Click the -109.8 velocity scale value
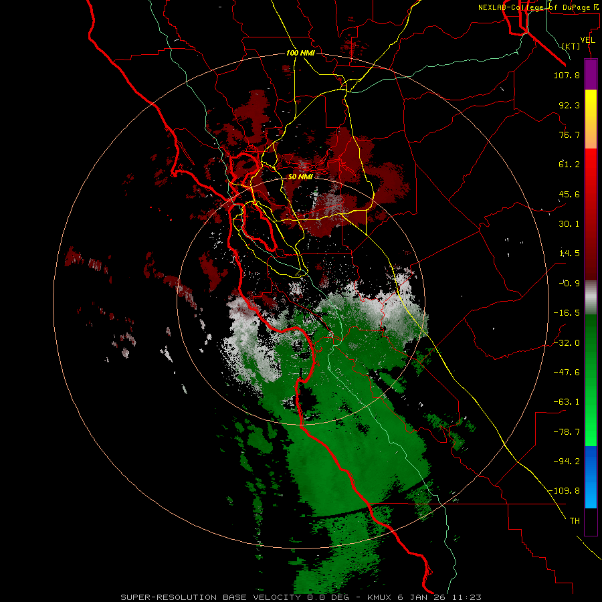 pos(564,491)
